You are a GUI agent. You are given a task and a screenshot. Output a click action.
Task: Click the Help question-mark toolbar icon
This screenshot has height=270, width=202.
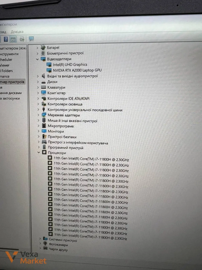coord(6,39)
